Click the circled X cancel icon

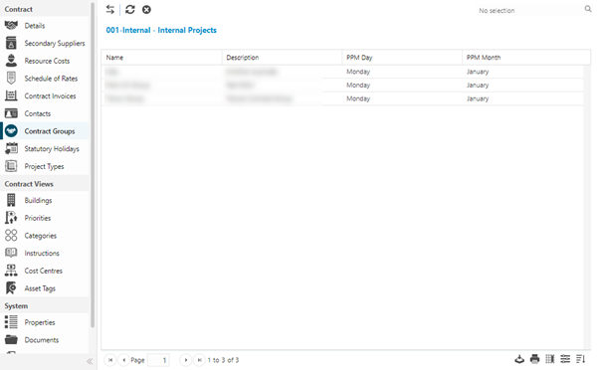pyautogui.click(x=146, y=10)
